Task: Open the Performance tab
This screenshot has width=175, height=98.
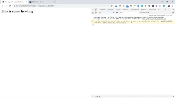Action: click(x=135, y=10)
